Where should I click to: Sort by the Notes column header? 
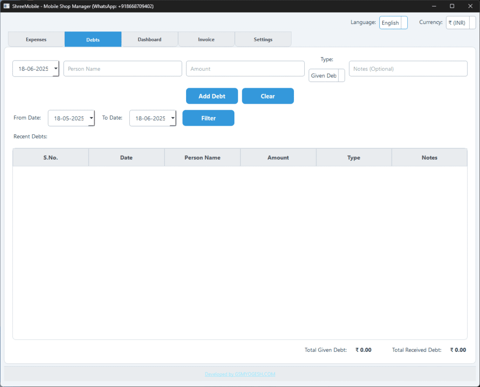pos(429,158)
